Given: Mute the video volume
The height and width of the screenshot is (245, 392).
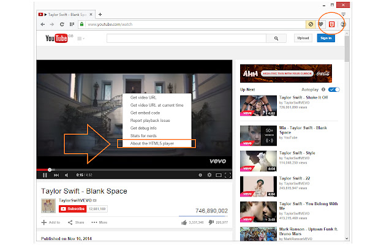Looking at the screenshot, I should (67, 175).
